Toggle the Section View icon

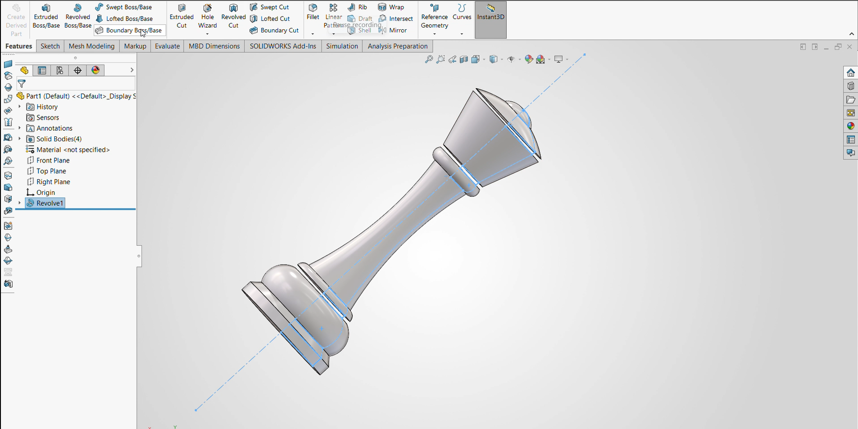[x=464, y=59]
